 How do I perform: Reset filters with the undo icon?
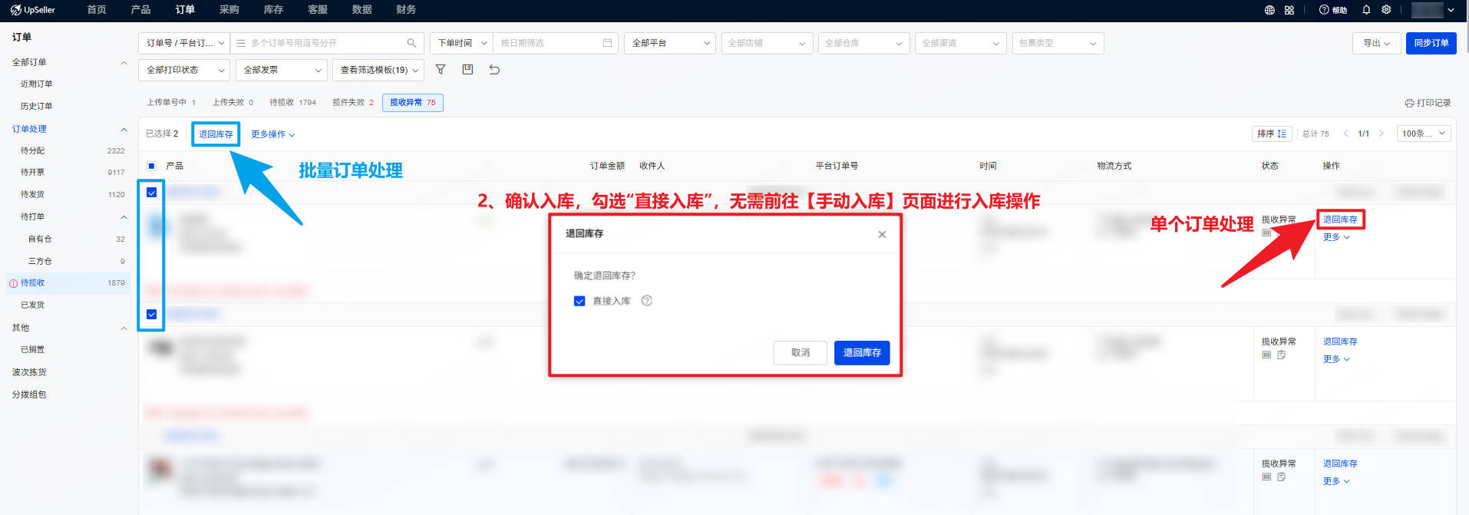[x=494, y=69]
